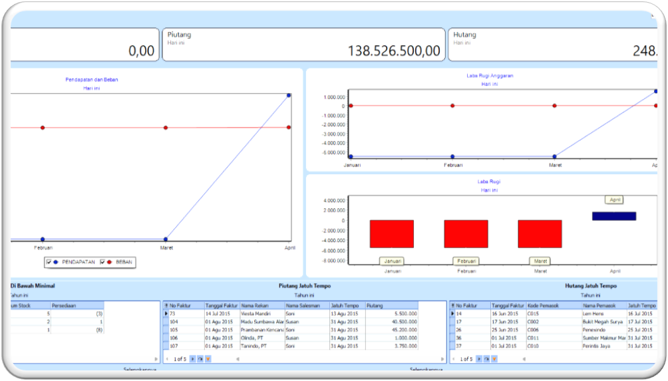
Task: Click Piutang summary card showing 138.526.500,00
Action: [304, 45]
